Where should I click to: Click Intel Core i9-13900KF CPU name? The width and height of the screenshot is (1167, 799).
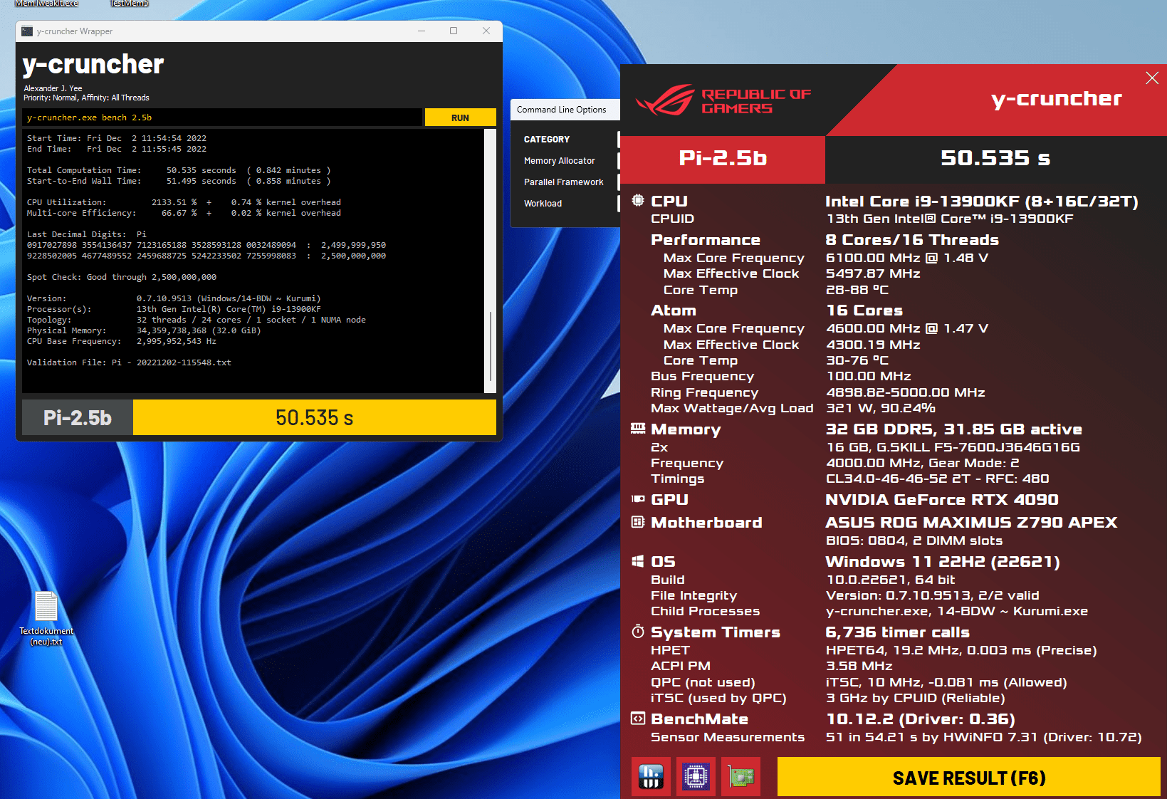click(x=982, y=202)
